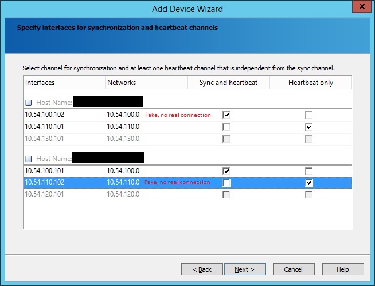Image resolution: width=375 pixels, height=286 pixels.
Task: Open the wizard Help
Action: coord(343,269)
